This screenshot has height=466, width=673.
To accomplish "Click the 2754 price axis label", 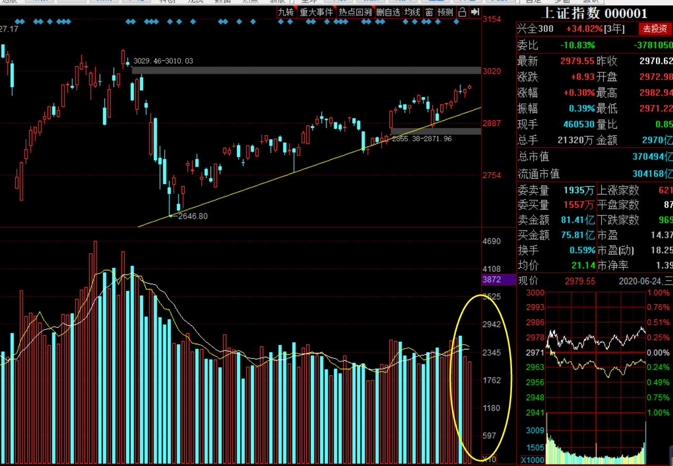I will (492, 175).
